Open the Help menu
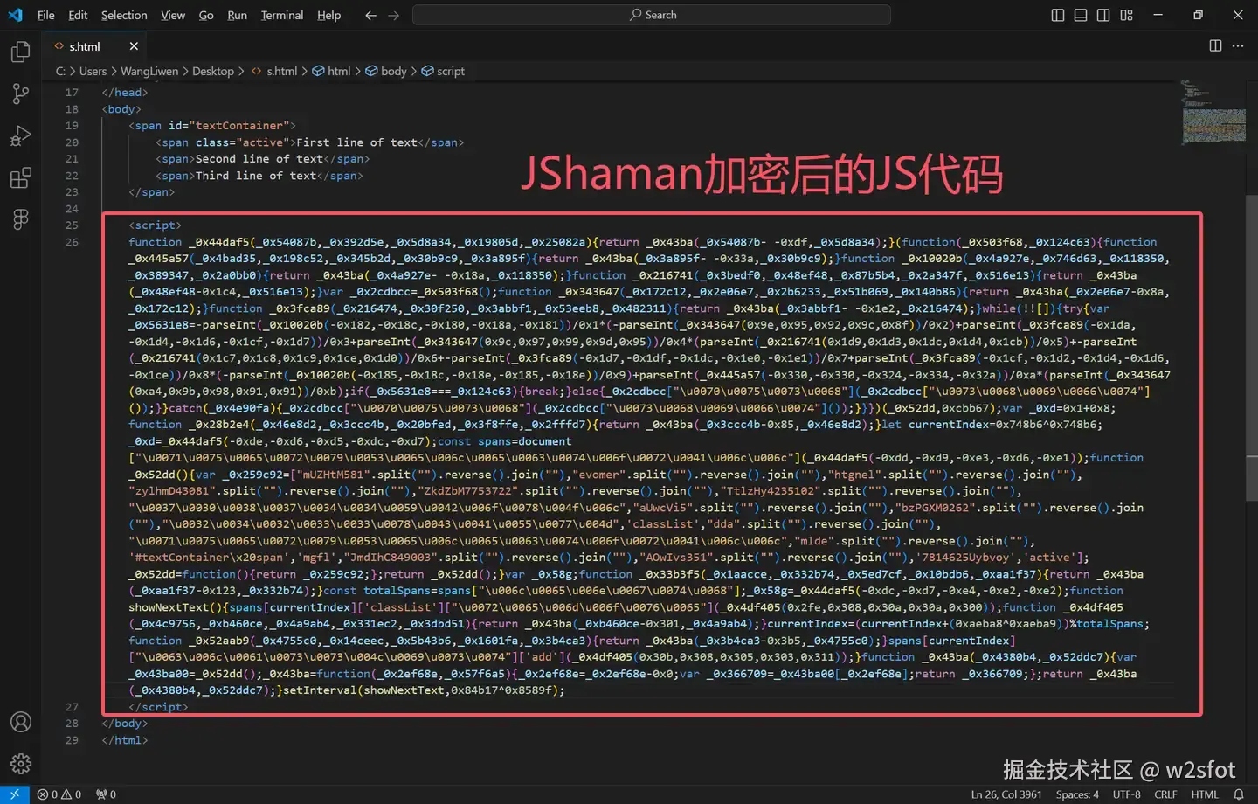This screenshot has height=804, width=1258. click(329, 15)
